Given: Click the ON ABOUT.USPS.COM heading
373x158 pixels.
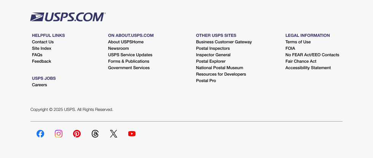Looking at the screenshot, I should coord(131,35).
